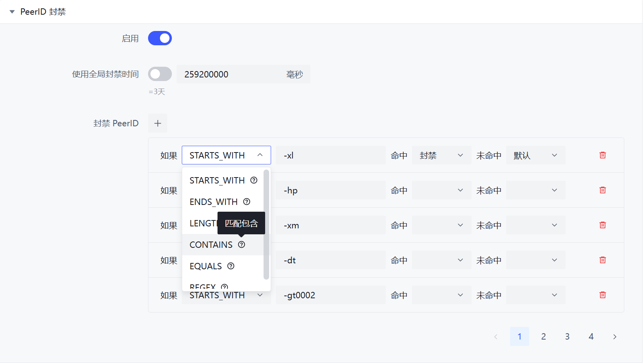Open miss action dropdown showing 默认
The height and width of the screenshot is (363, 643).
tap(535, 155)
